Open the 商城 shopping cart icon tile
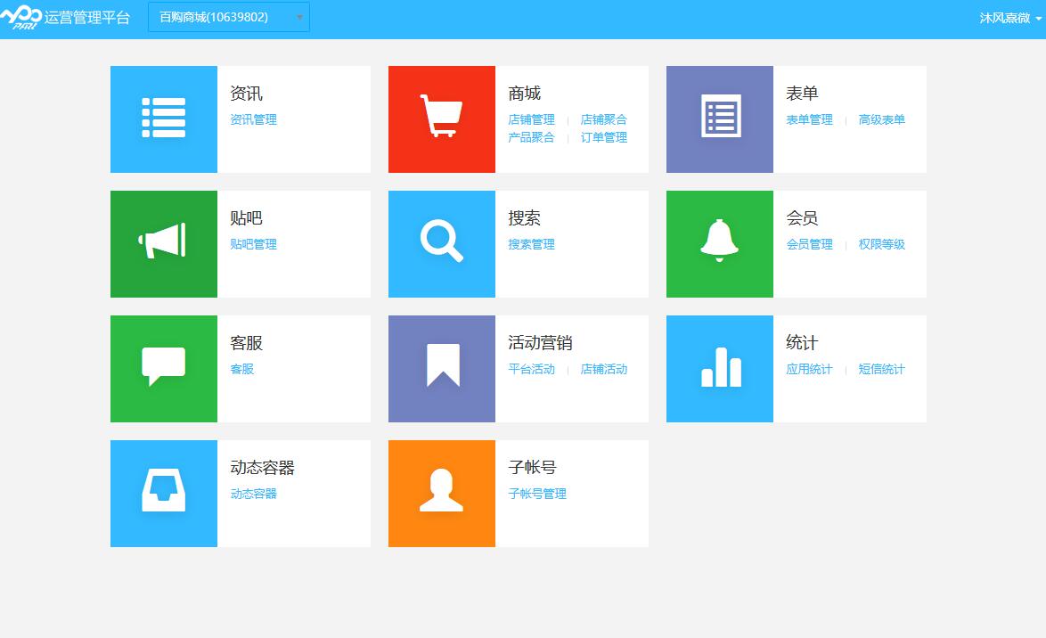Screen dimensions: 1046x638 pyautogui.click(x=442, y=119)
